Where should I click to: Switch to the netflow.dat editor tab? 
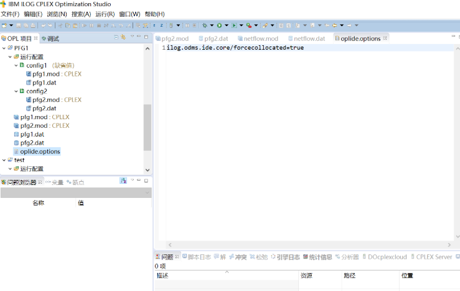[307, 38]
